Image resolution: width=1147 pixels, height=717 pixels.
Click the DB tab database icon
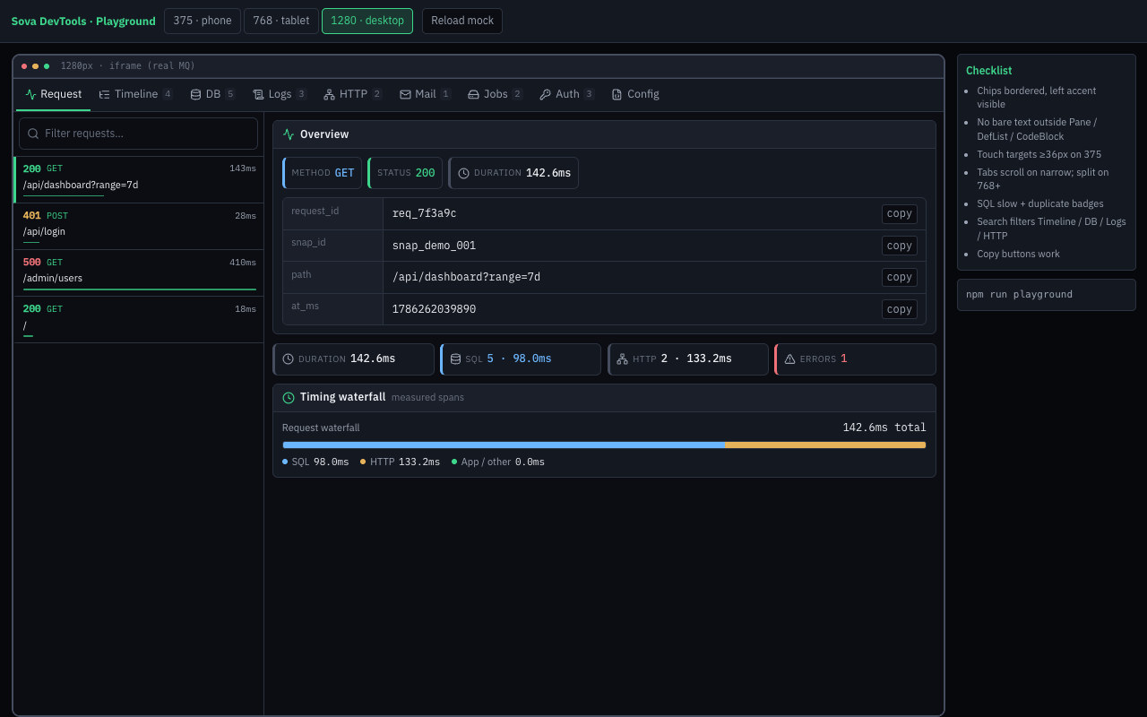coord(195,94)
